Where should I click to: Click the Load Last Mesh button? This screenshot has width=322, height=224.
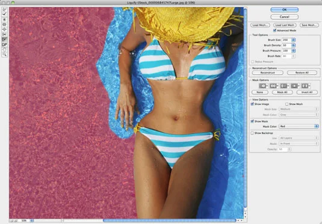click(285, 25)
